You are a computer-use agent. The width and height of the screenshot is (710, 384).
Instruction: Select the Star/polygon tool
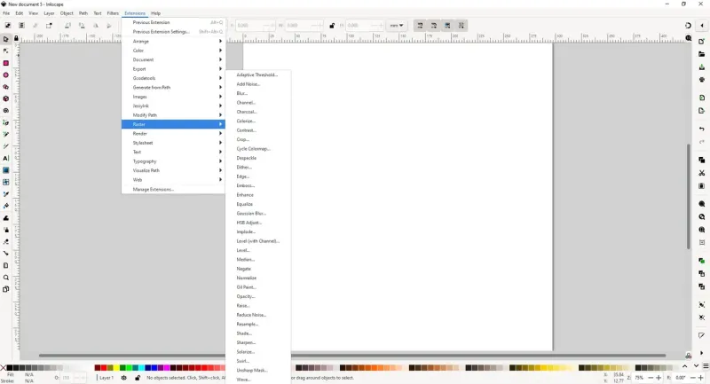(x=6, y=87)
